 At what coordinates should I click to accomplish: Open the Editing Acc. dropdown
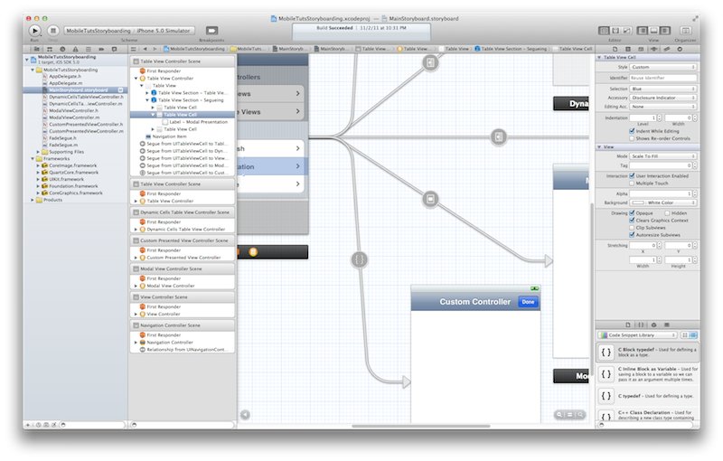(x=663, y=107)
